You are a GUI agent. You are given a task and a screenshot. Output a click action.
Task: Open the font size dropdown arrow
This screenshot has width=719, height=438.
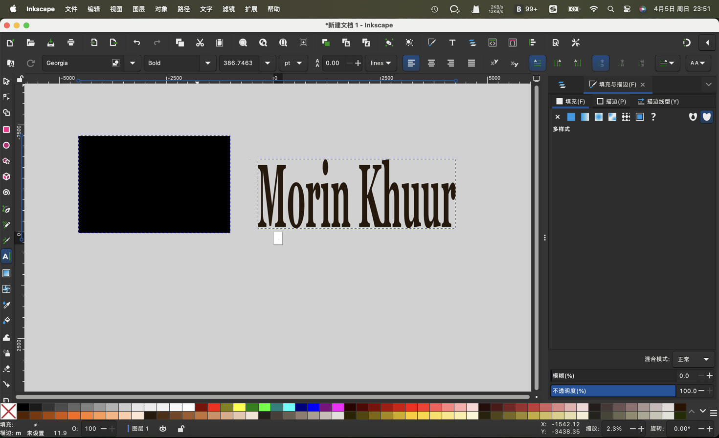click(x=267, y=63)
